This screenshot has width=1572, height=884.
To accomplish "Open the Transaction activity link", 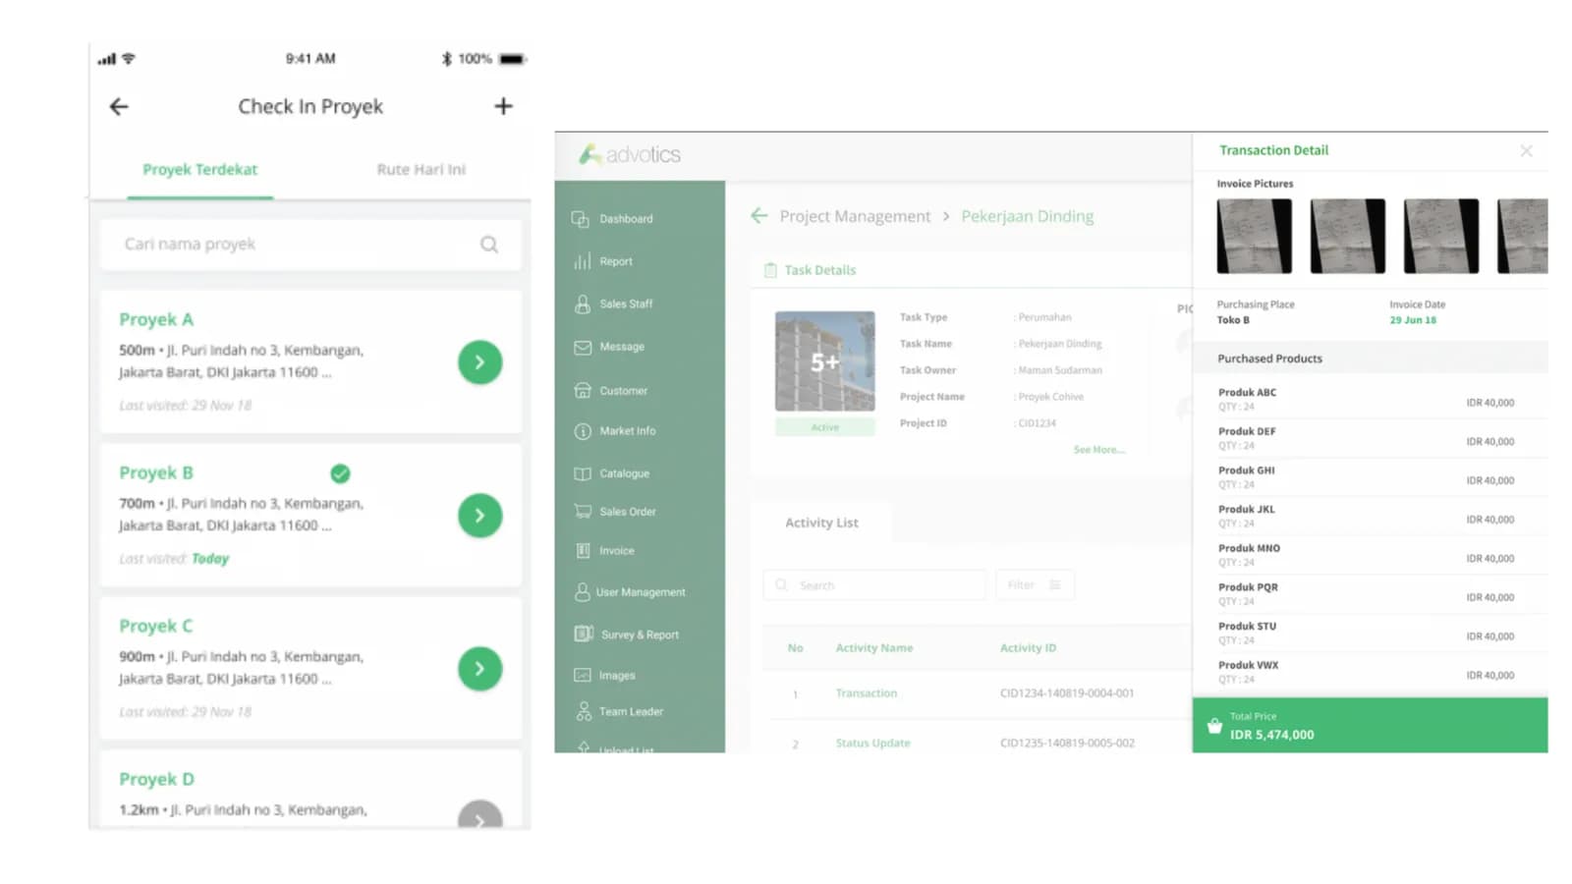I will click(866, 693).
